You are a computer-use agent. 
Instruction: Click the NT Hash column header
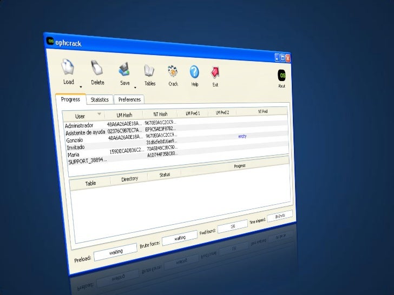[x=160, y=114]
